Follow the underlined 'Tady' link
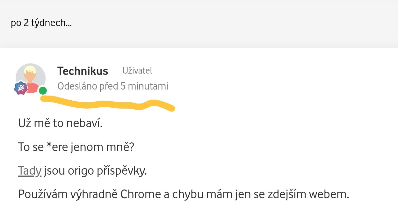Screen dimensions: 398x202 tap(30, 171)
